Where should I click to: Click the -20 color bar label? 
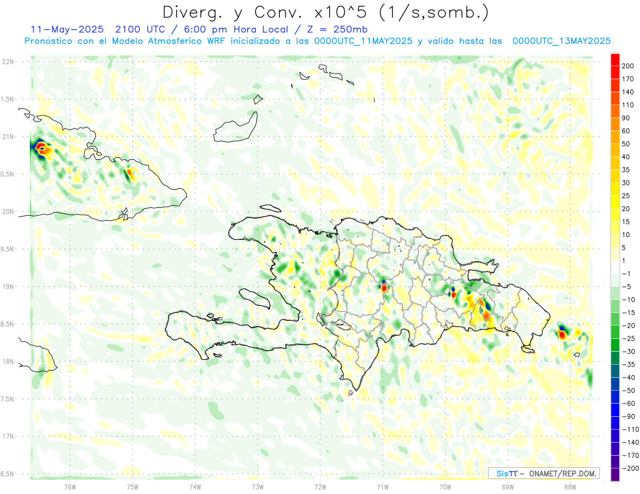pos(628,326)
